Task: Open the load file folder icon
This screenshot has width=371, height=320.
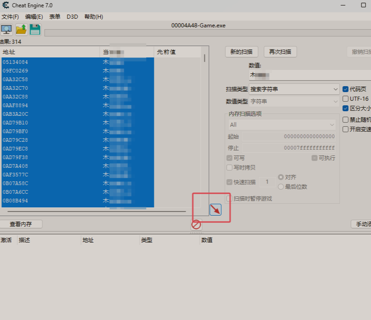Action: [x=21, y=30]
